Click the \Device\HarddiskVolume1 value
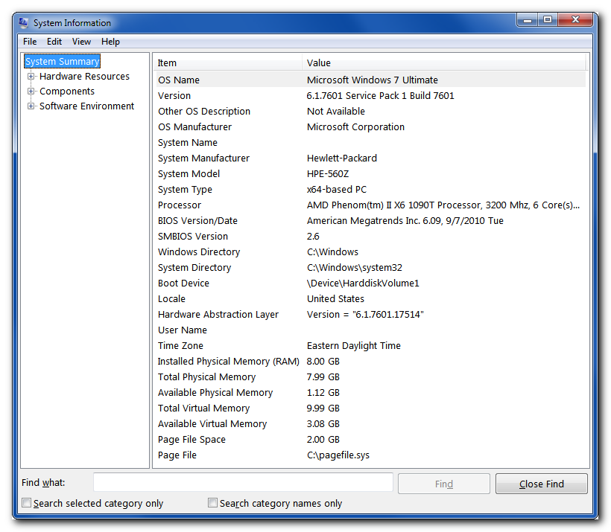Viewport: 611px width, 532px height. coord(363,283)
